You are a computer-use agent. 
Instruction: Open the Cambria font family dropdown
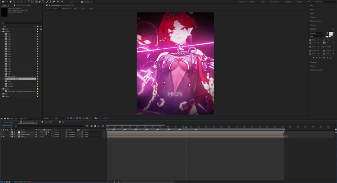[x=317, y=33]
